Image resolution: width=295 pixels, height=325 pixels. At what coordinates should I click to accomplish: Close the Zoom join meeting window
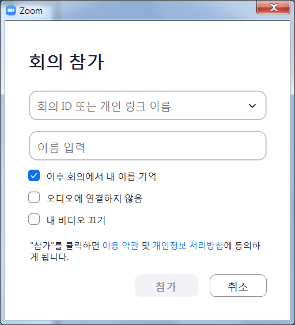[274, 7]
